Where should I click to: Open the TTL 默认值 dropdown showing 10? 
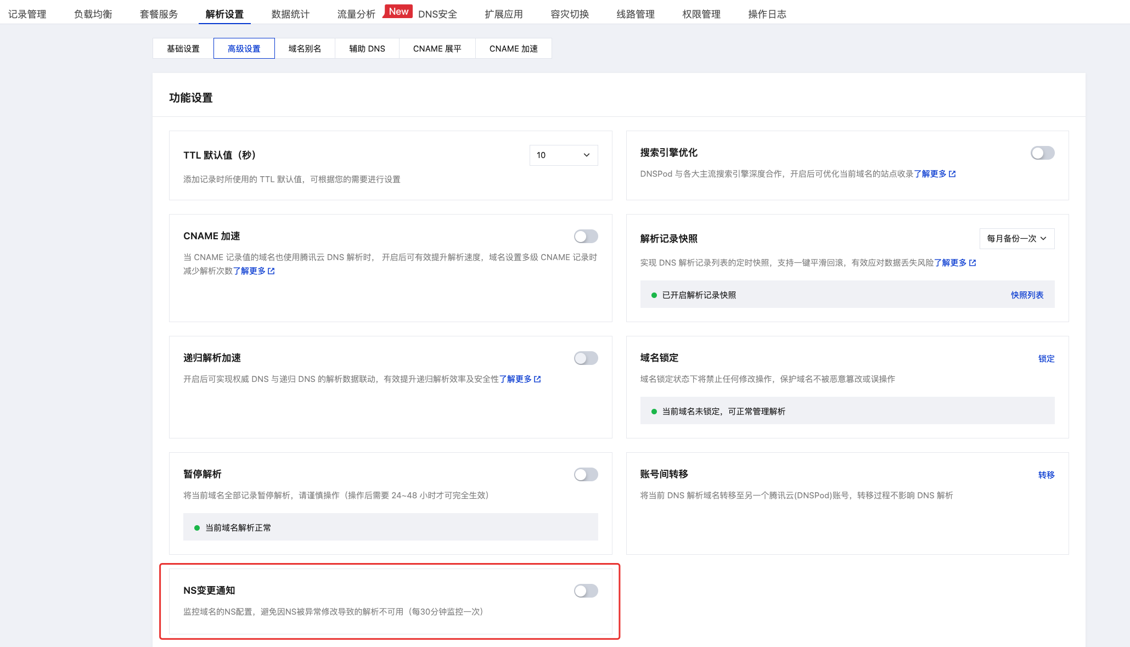(x=564, y=155)
